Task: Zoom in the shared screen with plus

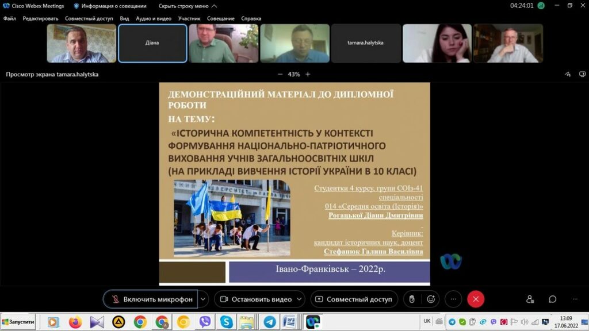Action: (x=308, y=74)
